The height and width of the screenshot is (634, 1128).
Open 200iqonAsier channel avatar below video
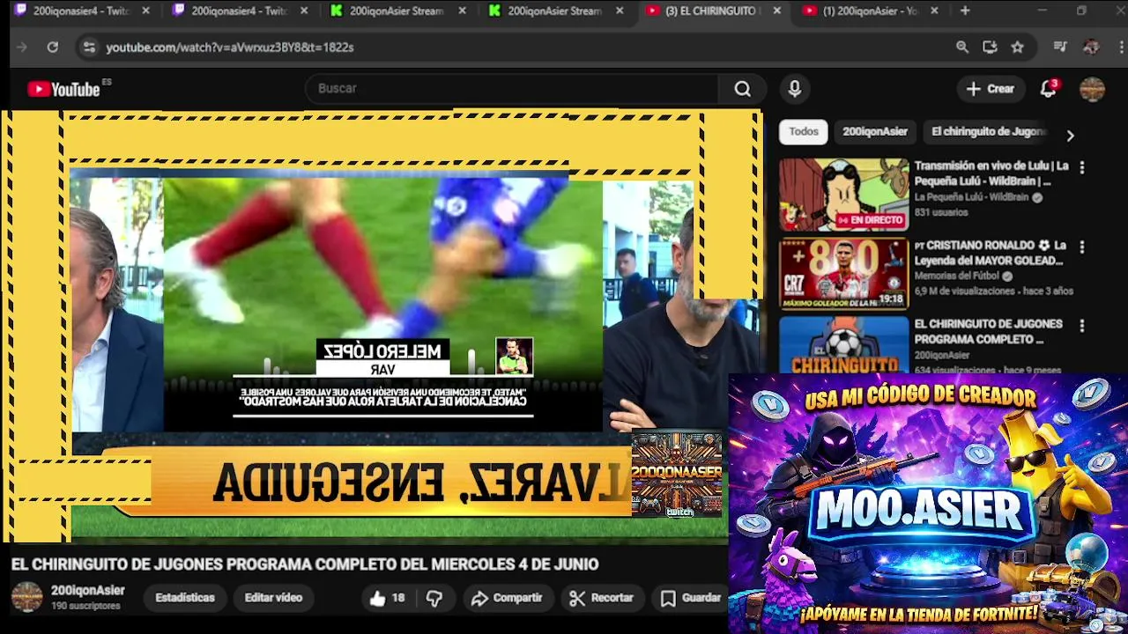click(x=26, y=597)
